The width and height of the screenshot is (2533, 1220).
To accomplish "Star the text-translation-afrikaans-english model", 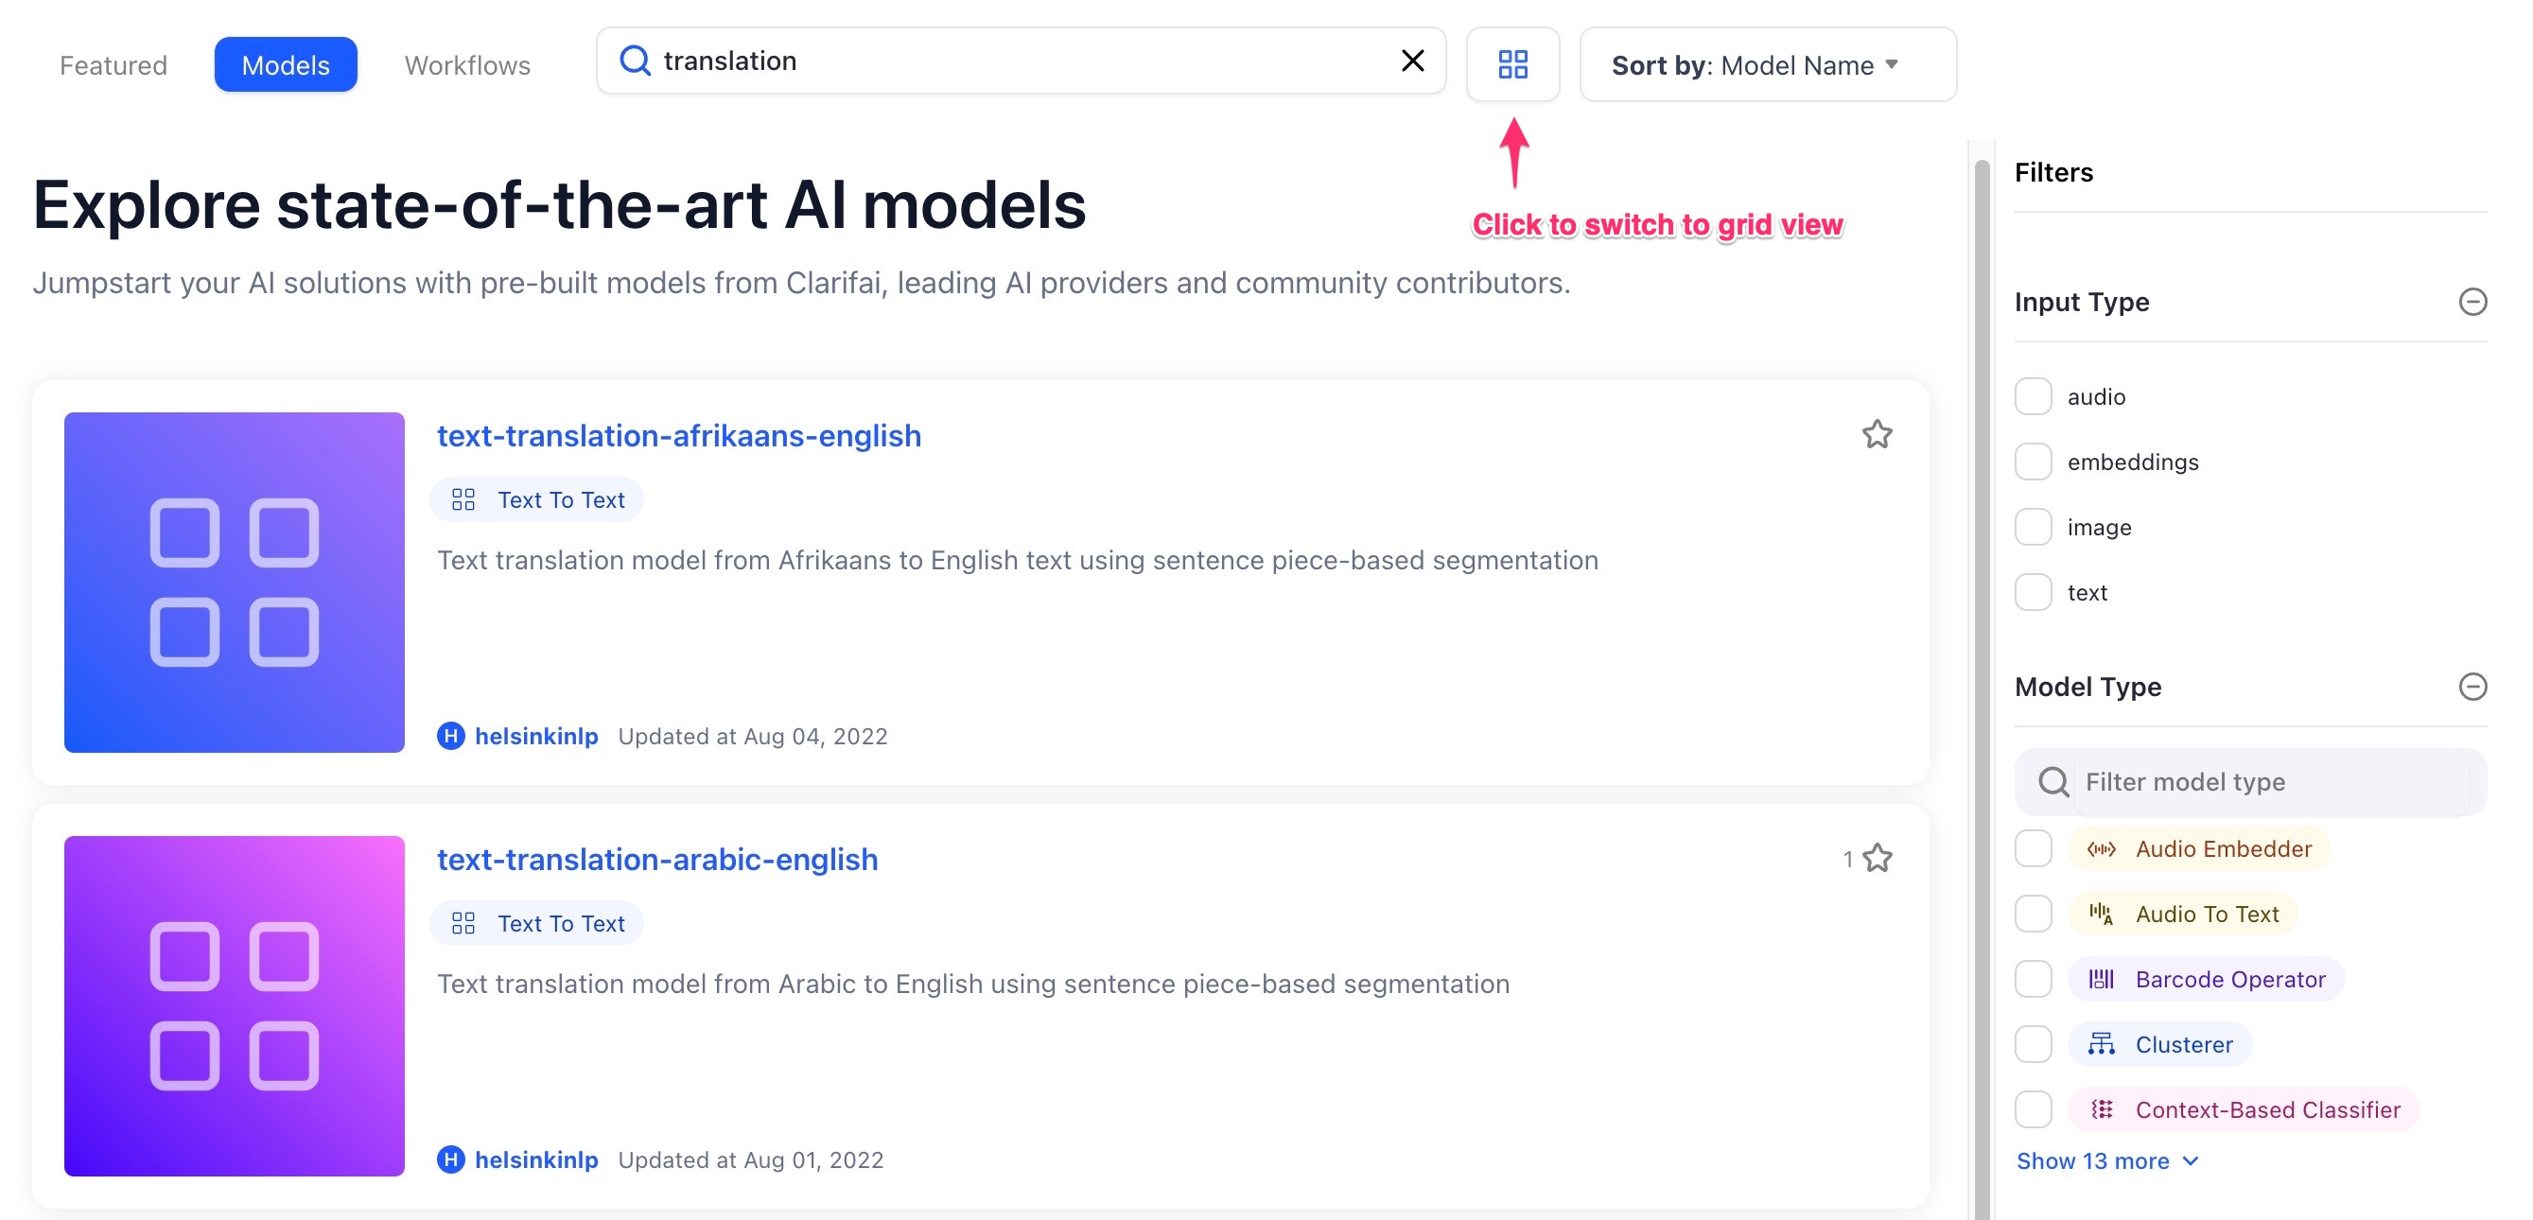I will tap(1877, 434).
